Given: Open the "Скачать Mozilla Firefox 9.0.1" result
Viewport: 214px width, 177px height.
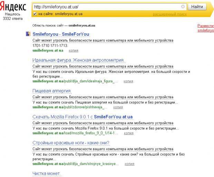Looking at the screenshot, I should [x=82, y=117].
